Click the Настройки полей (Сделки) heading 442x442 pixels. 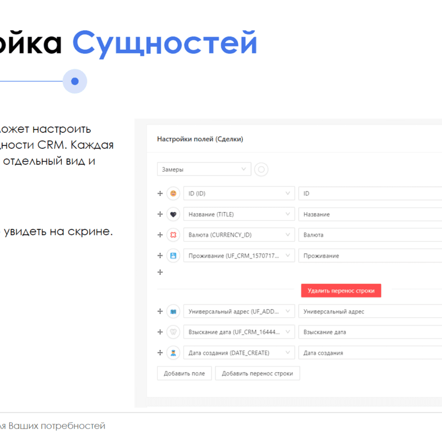tap(200, 139)
